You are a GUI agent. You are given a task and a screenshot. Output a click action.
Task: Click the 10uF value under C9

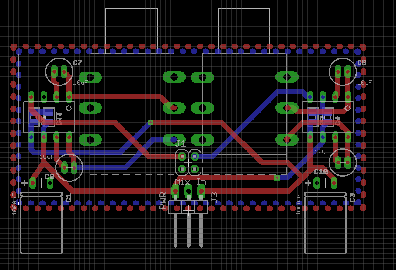[x=365, y=82]
